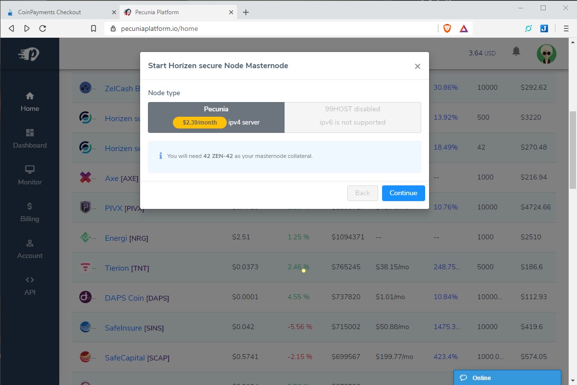Click the SafeInsure coin logo icon
The width and height of the screenshot is (577, 385).
pos(85,327)
